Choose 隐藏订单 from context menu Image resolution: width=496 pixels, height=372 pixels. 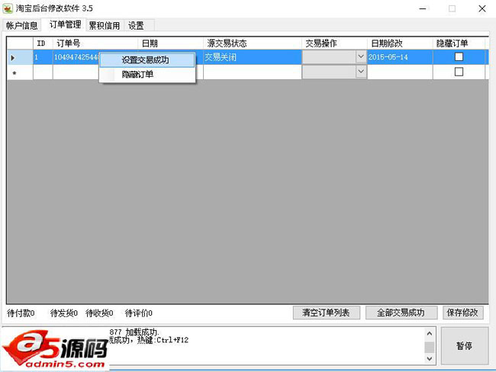coord(147,75)
